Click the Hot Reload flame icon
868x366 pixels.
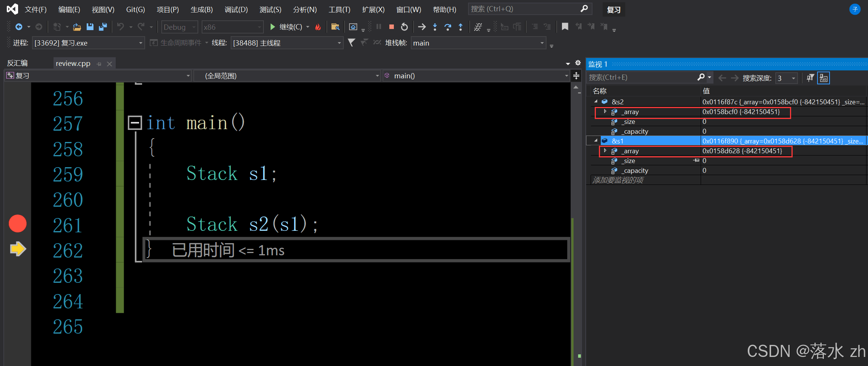[318, 27]
